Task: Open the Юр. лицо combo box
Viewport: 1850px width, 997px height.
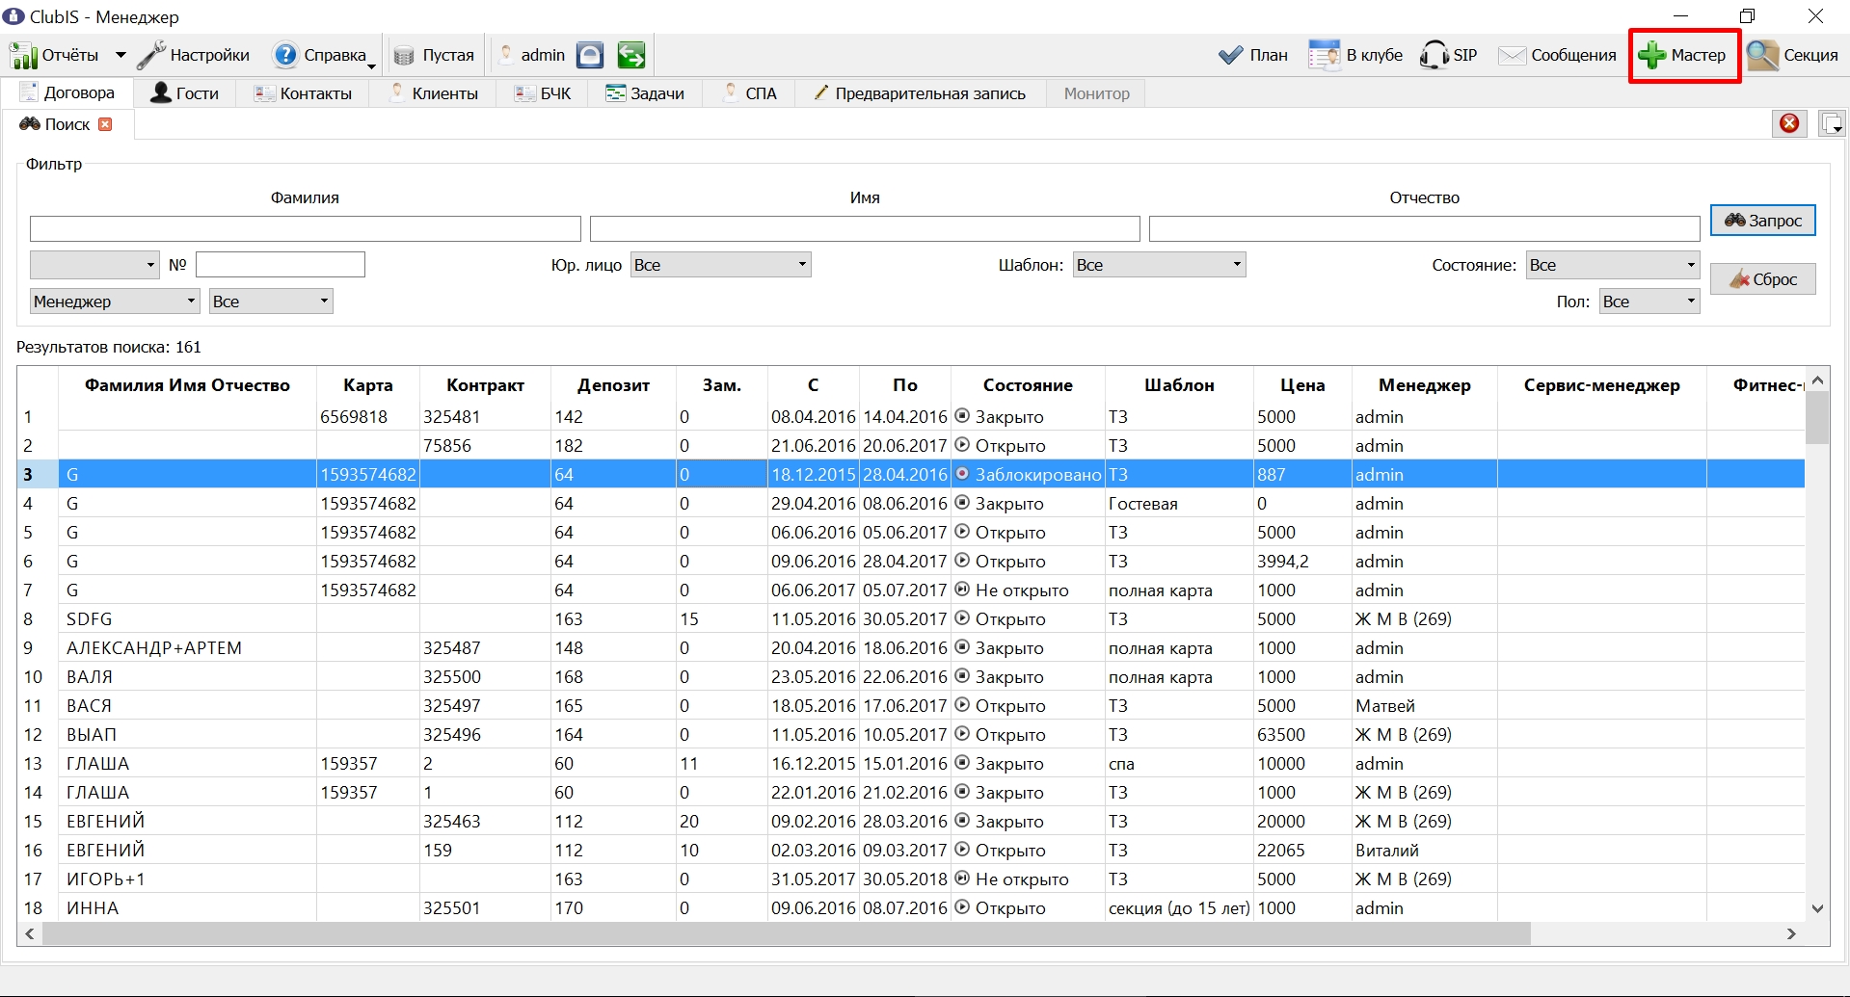Action: tap(721, 265)
